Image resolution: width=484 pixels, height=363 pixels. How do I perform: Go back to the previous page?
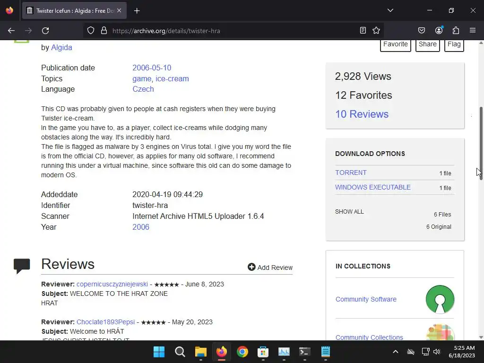pos(11,31)
